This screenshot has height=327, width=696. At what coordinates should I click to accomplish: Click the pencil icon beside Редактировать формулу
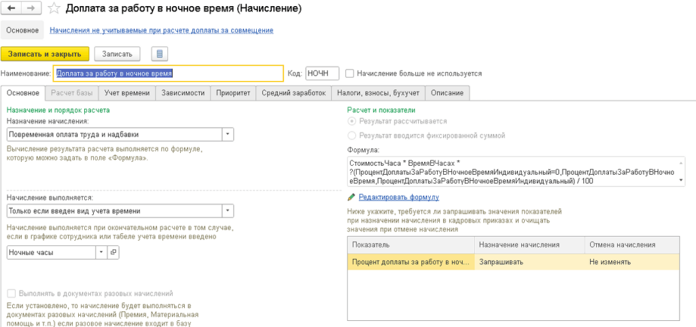coord(351,197)
